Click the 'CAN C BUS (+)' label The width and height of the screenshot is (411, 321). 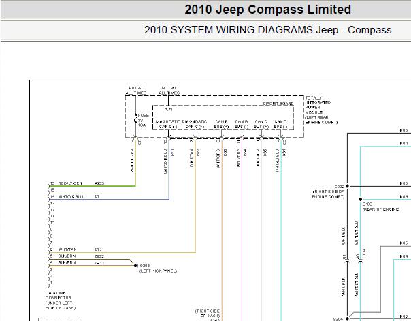click(261, 125)
